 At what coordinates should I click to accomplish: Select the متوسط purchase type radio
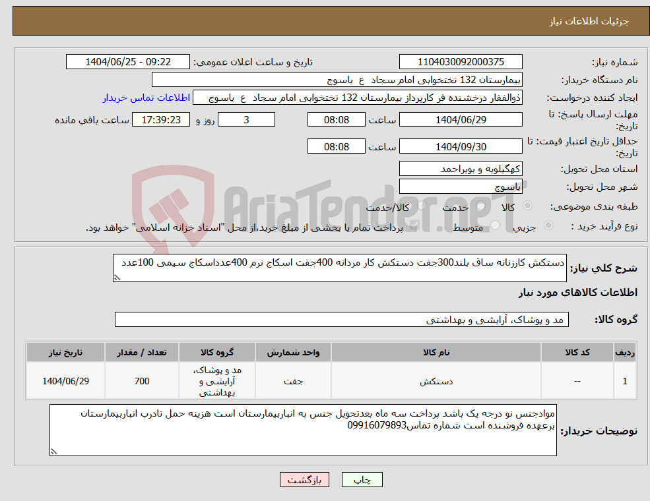(x=495, y=225)
